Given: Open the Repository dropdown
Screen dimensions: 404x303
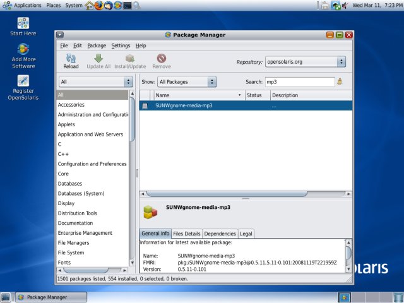Looking at the screenshot, I should point(306,62).
